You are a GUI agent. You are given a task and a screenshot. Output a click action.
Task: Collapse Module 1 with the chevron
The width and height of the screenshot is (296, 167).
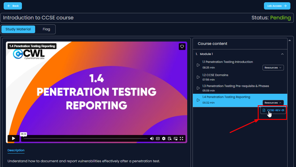[282, 54]
